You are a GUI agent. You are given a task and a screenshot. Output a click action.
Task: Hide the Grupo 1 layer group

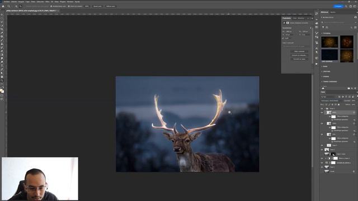(322, 109)
